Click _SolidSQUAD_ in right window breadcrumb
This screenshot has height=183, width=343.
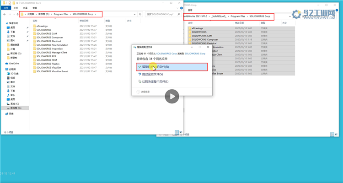pyautogui.click(x=219, y=16)
